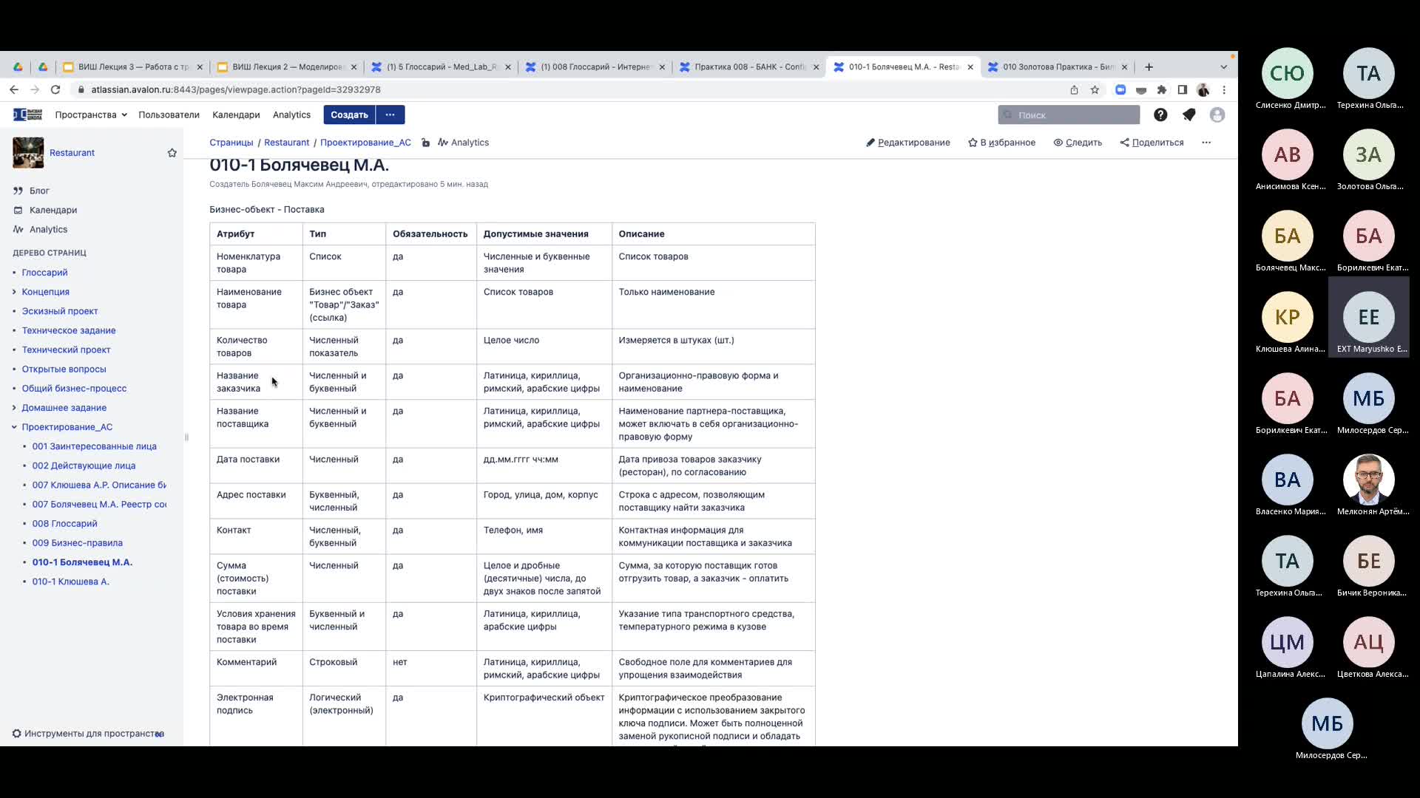This screenshot has height=798, width=1420.
Task: Open the Confluence help icon
Action: coord(1160,115)
